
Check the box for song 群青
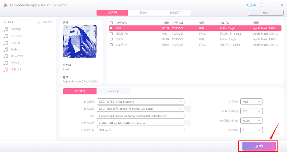[x=111, y=28]
